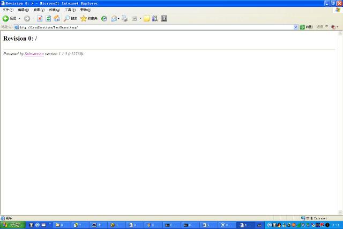Image resolution: width=343 pixels, height=229 pixels.
Task: Open the 查看(V) View menu
Action: click(x=39, y=10)
